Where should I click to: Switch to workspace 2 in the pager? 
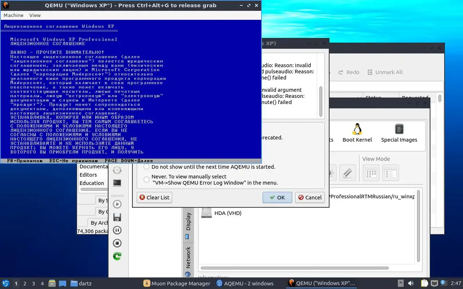click(25, 284)
